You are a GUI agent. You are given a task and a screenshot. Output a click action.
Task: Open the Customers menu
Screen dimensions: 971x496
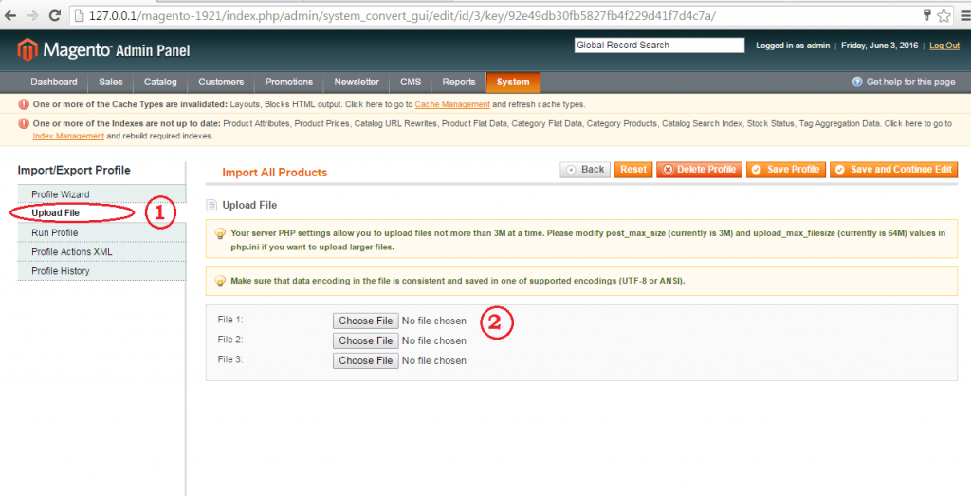[x=221, y=82]
